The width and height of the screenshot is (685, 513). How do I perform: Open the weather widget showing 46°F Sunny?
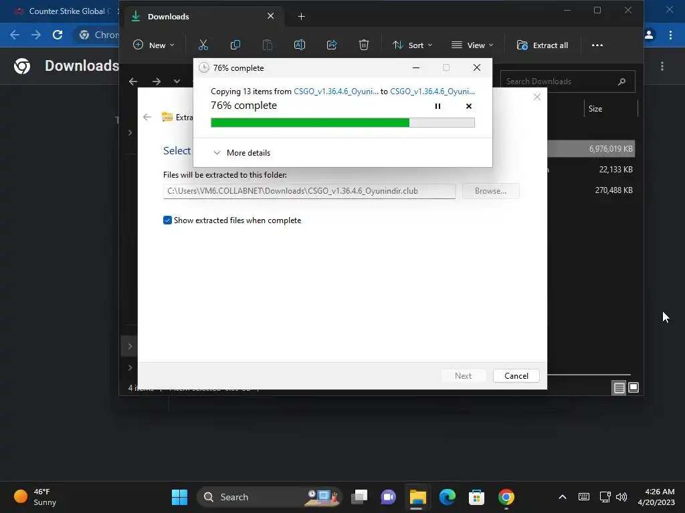coord(36,497)
